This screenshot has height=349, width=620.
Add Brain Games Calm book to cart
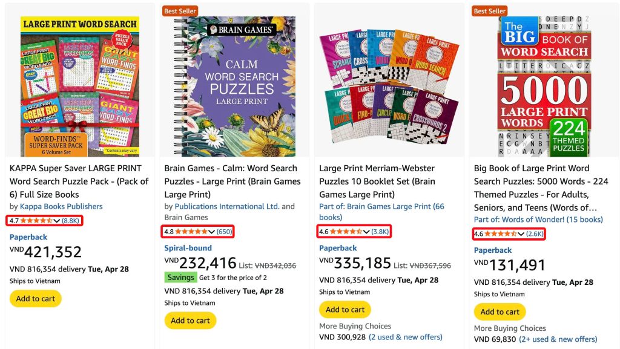[x=190, y=321]
